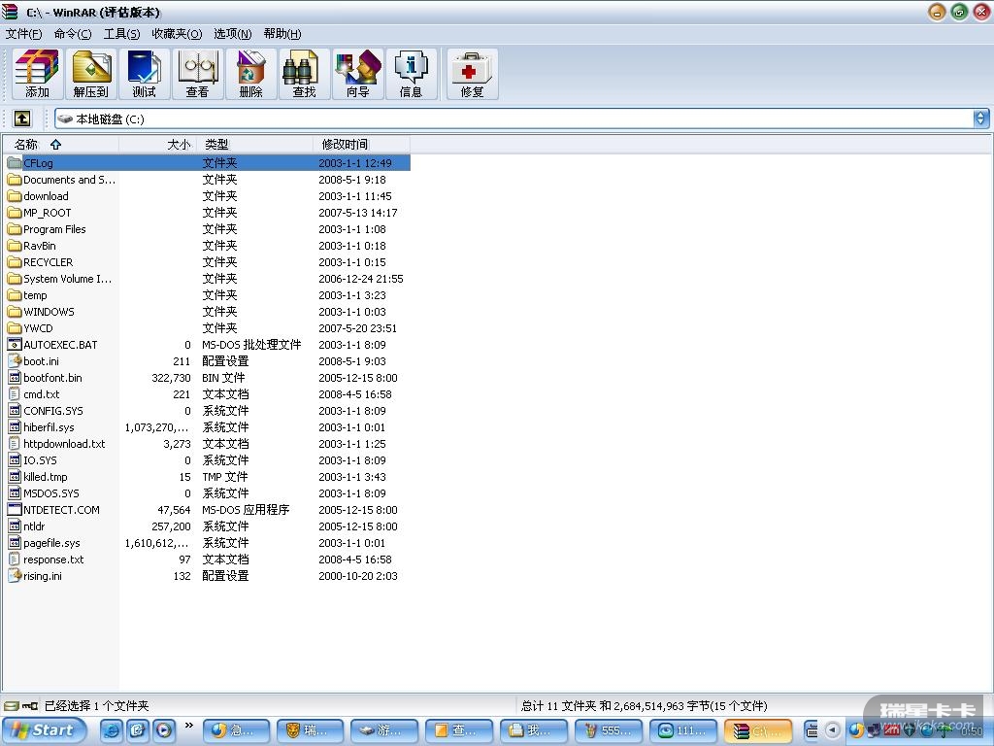The height and width of the screenshot is (746, 994).
Task: Sort by 修改时间 column header
Action: pos(345,144)
